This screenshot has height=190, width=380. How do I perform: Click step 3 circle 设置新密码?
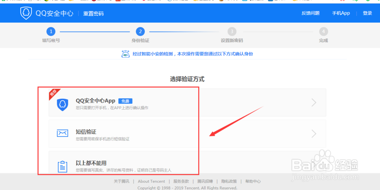click(232, 32)
